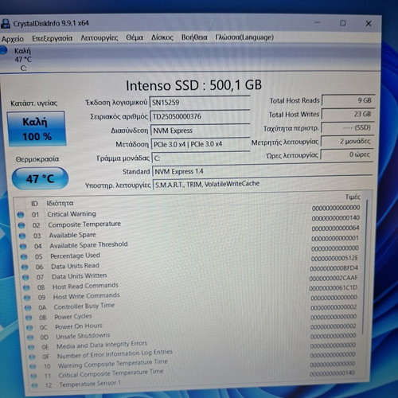Click the status dot of Media and Data Integrity Errors

(31, 347)
